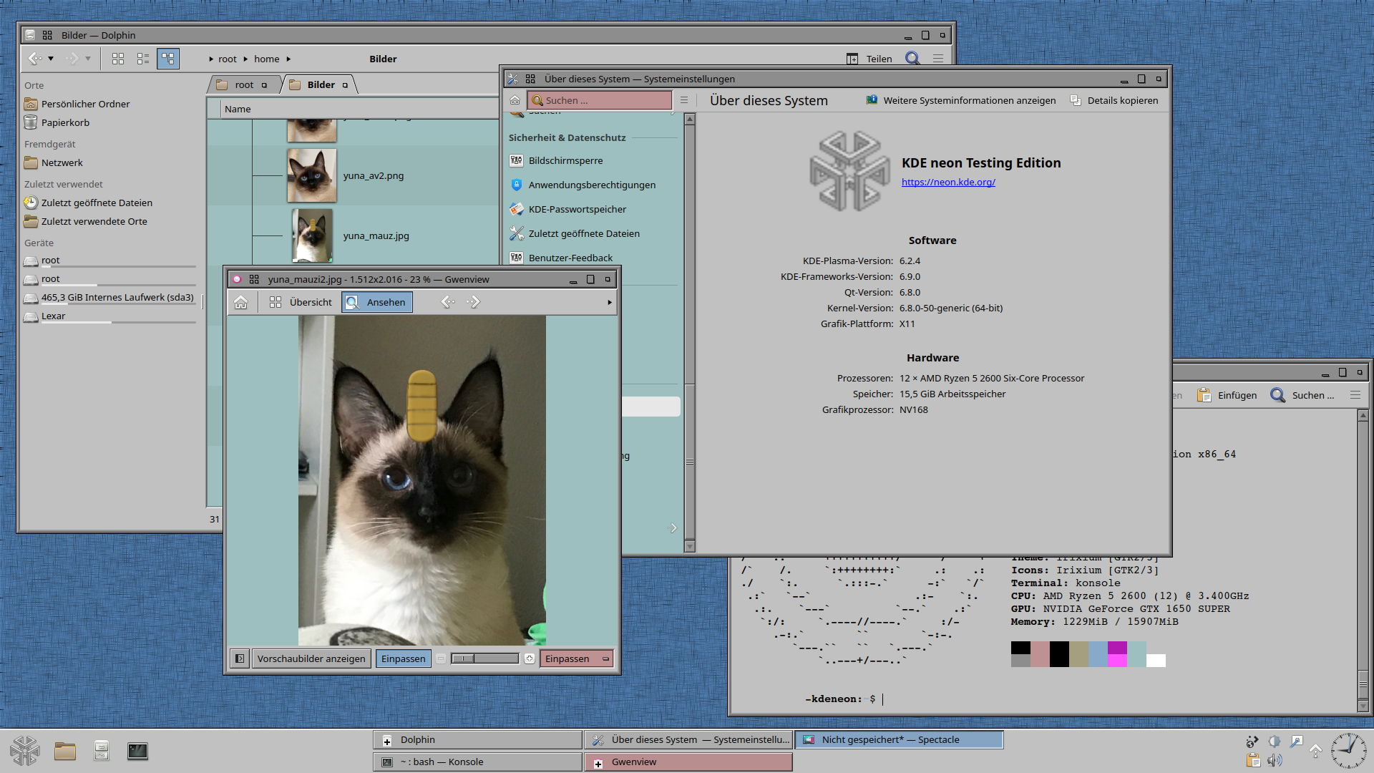Toggle Gwenview sidebar panel button
Screen dimensions: 1374x773
point(240,658)
